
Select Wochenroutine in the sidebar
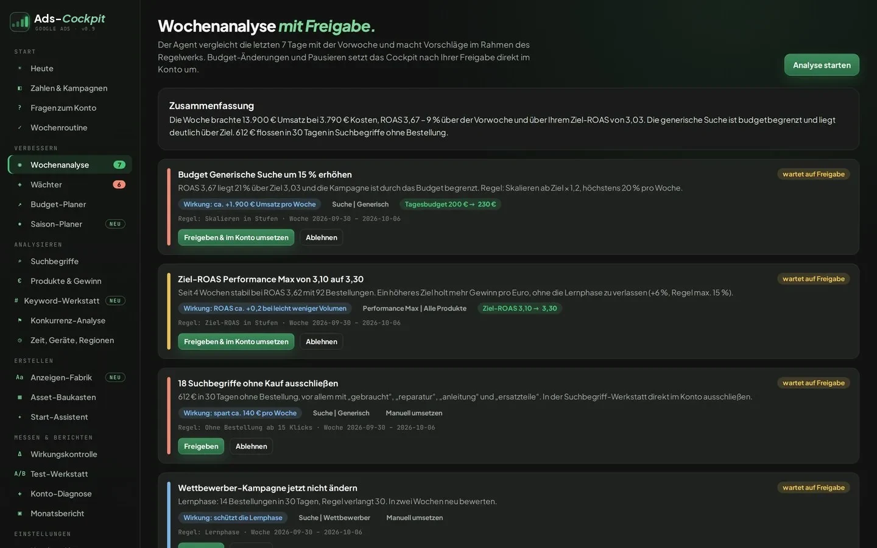click(69, 128)
